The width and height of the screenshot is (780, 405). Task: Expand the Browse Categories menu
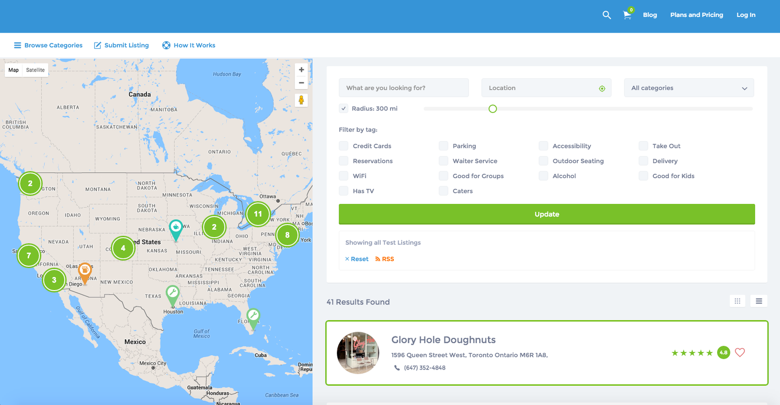coord(48,45)
